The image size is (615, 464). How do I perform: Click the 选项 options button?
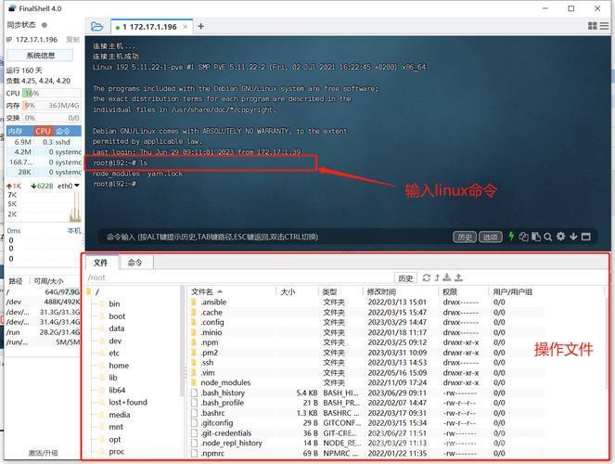coord(491,237)
